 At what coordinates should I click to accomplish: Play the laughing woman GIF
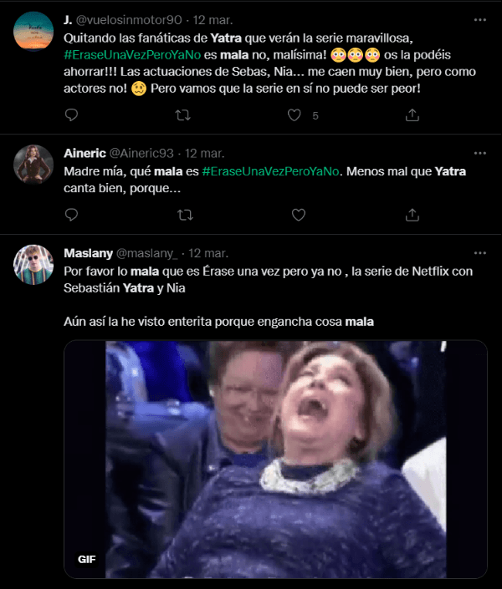coord(275,459)
